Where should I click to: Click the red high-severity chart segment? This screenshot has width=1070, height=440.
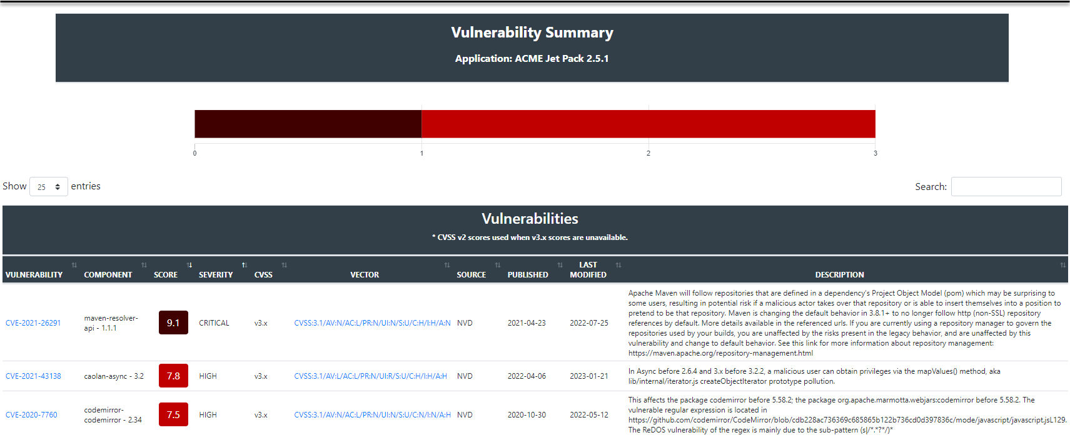coord(649,124)
